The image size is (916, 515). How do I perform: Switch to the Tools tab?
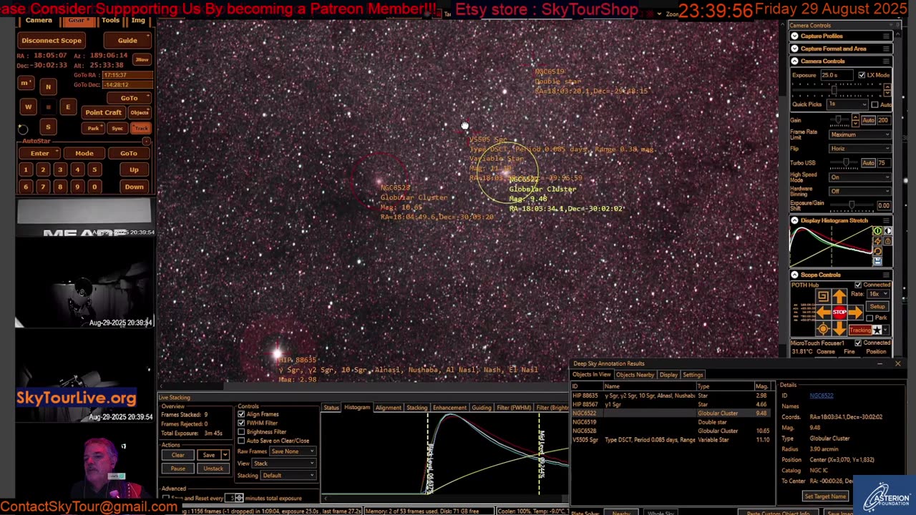pos(110,20)
